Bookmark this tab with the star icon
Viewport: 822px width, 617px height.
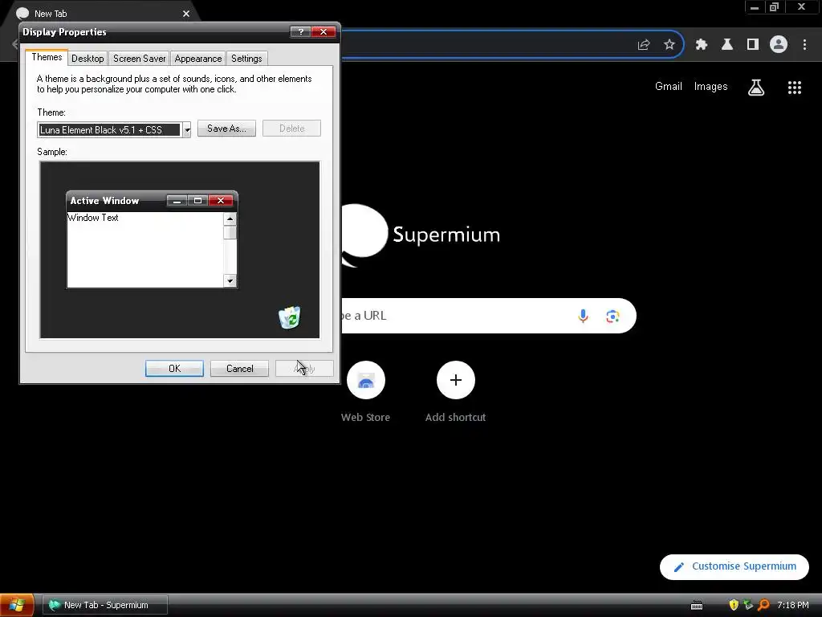669,45
